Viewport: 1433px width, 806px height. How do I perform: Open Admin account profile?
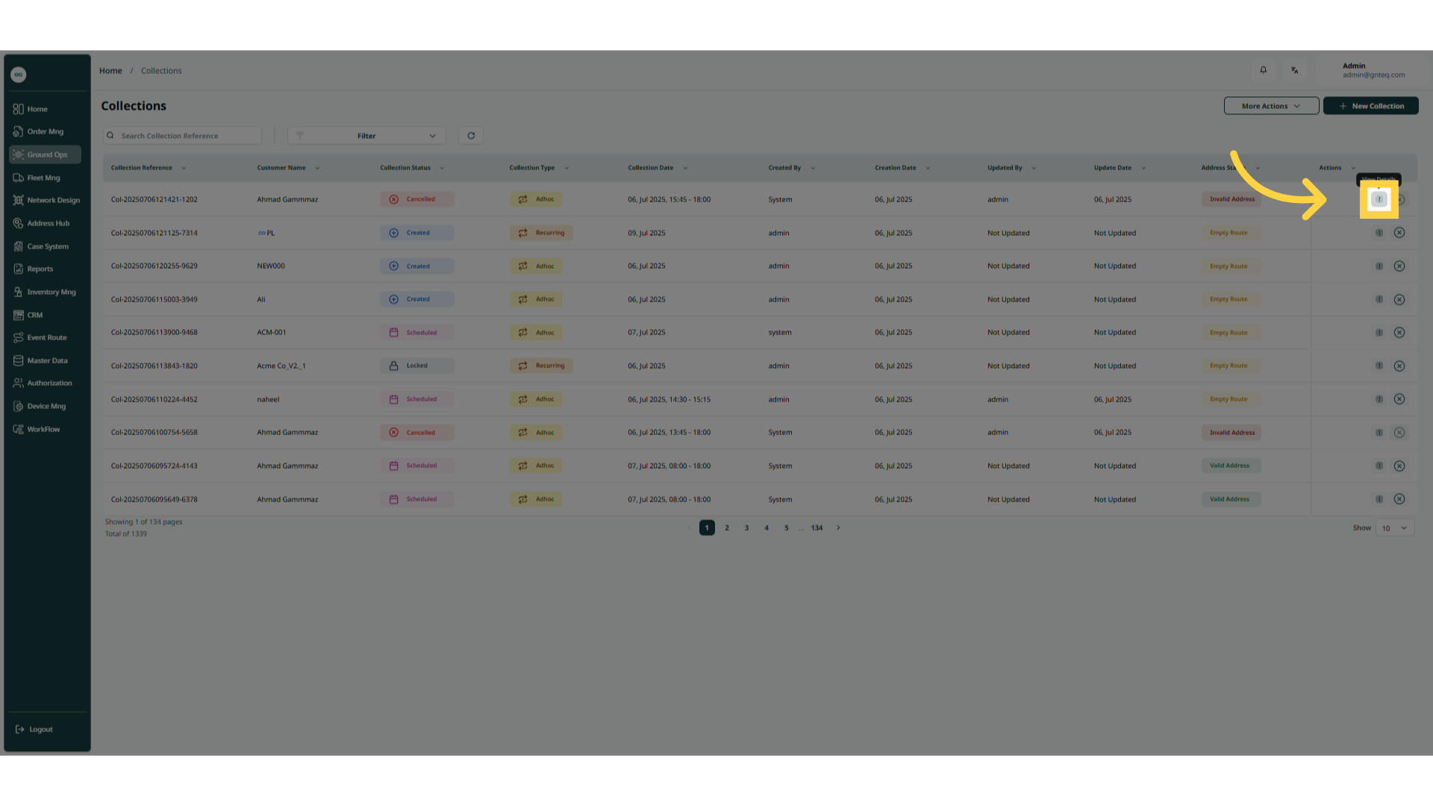pos(1373,70)
